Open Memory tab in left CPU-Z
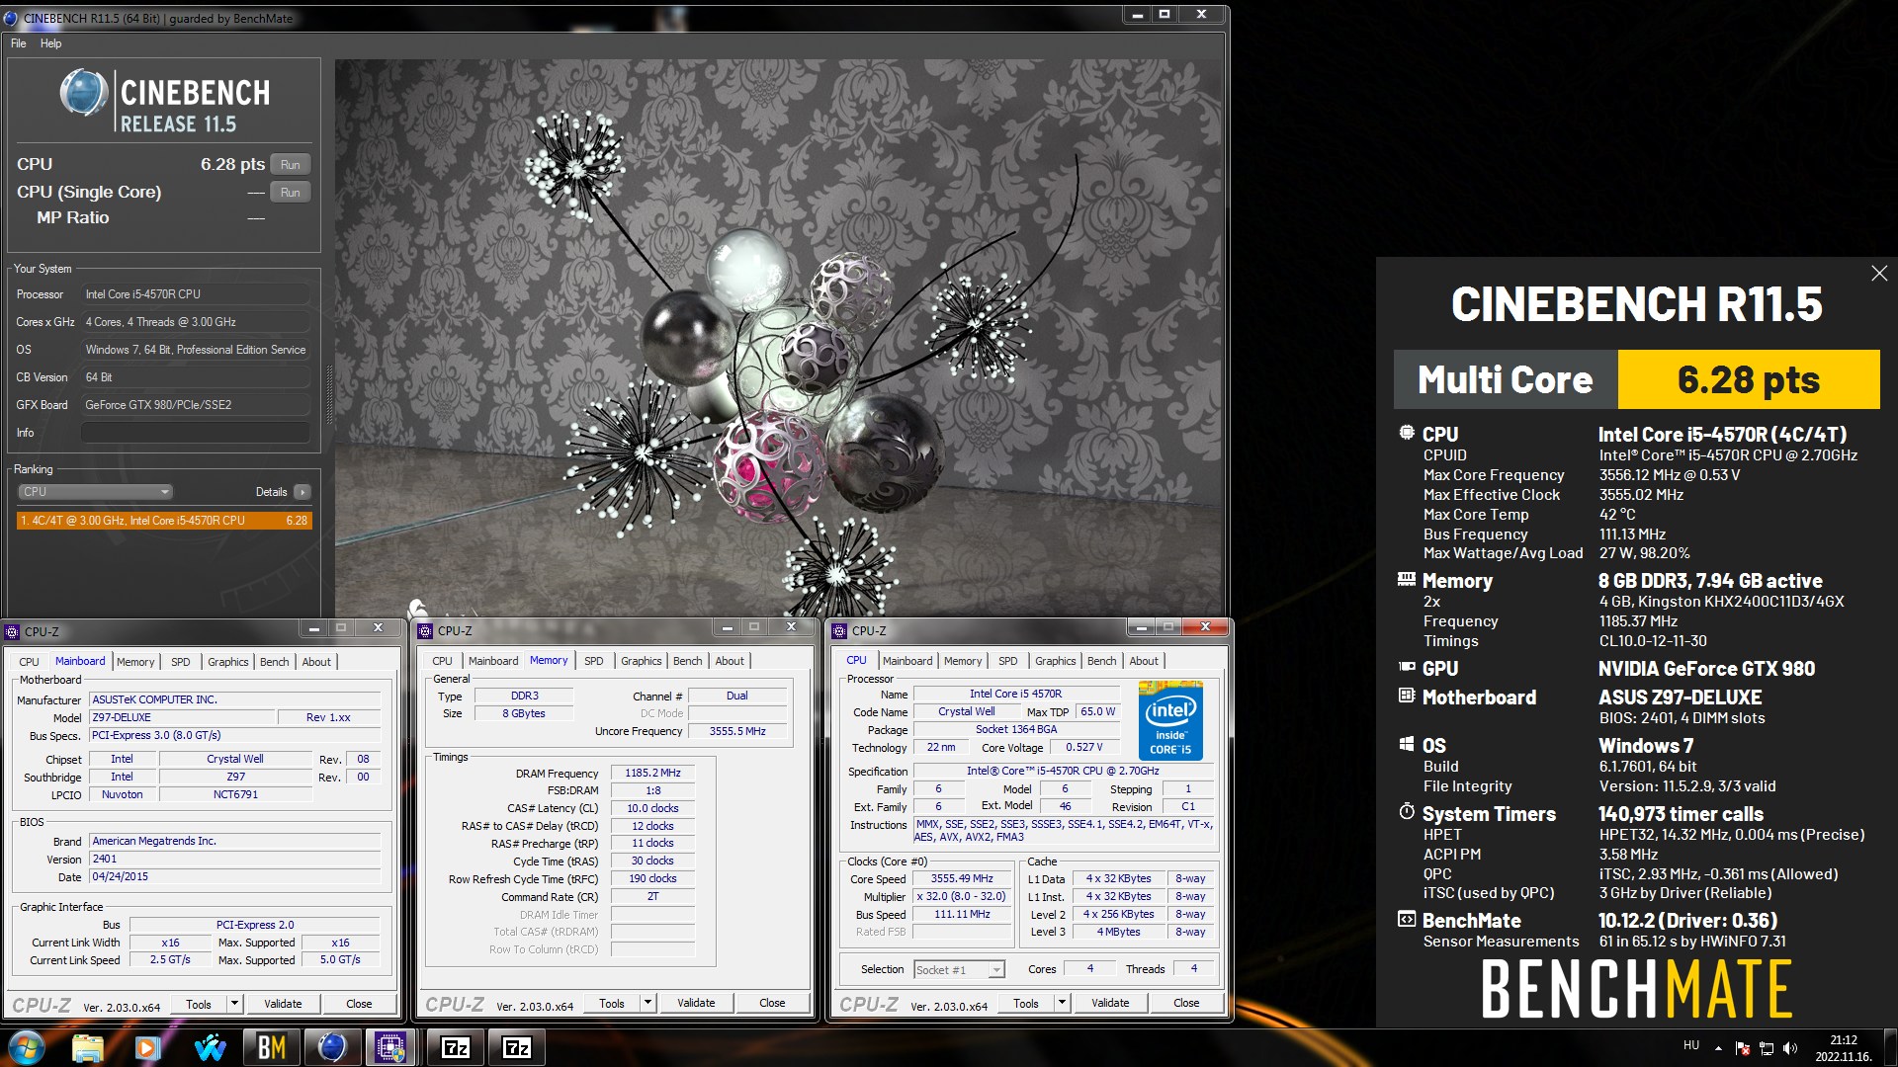 135,662
